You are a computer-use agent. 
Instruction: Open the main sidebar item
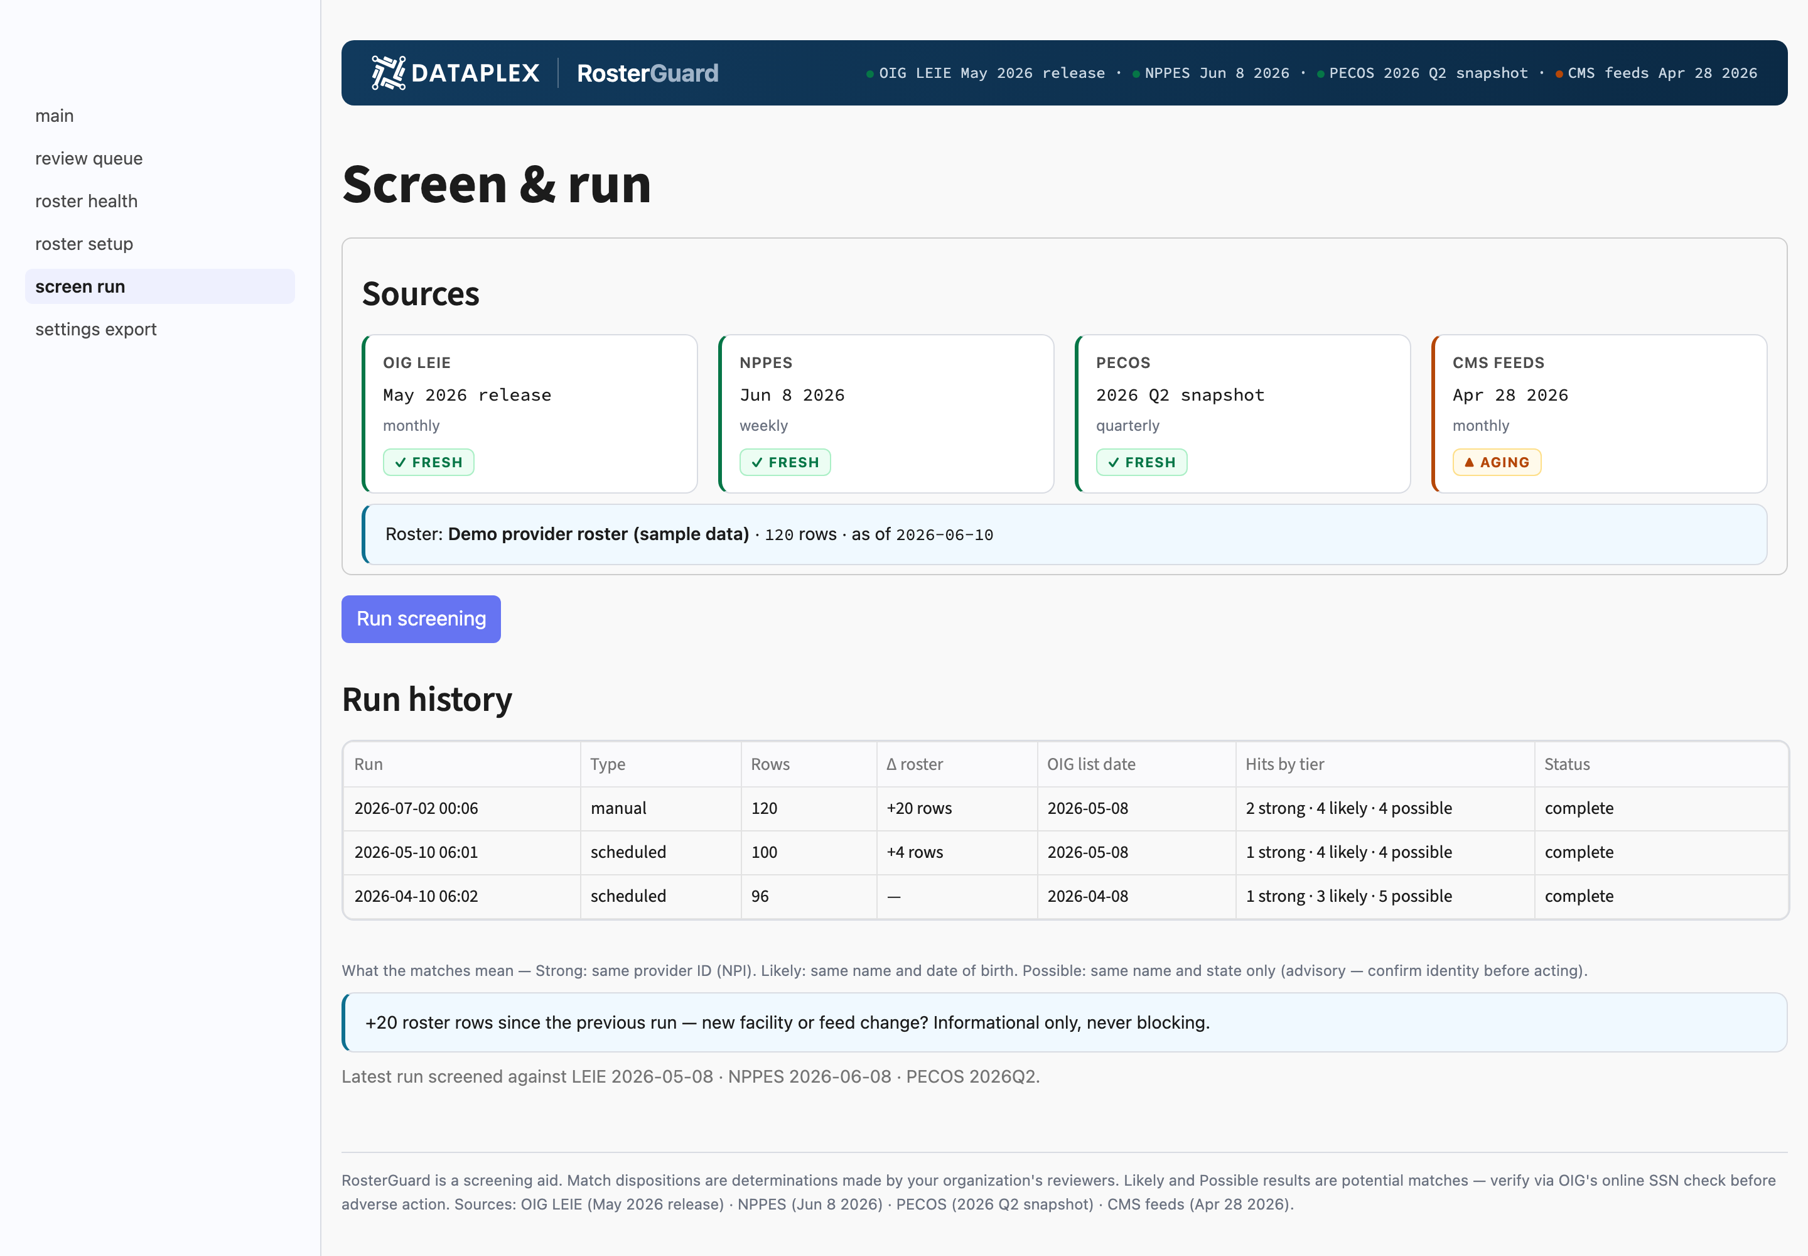coord(159,116)
